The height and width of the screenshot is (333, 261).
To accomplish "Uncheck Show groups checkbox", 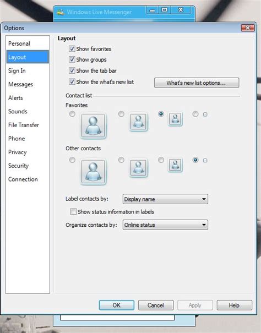I will coord(72,59).
